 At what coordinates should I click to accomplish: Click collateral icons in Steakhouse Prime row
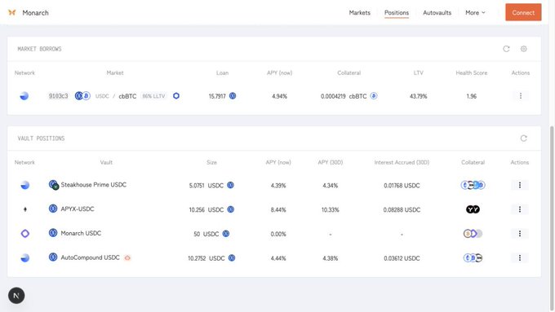[473, 185]
